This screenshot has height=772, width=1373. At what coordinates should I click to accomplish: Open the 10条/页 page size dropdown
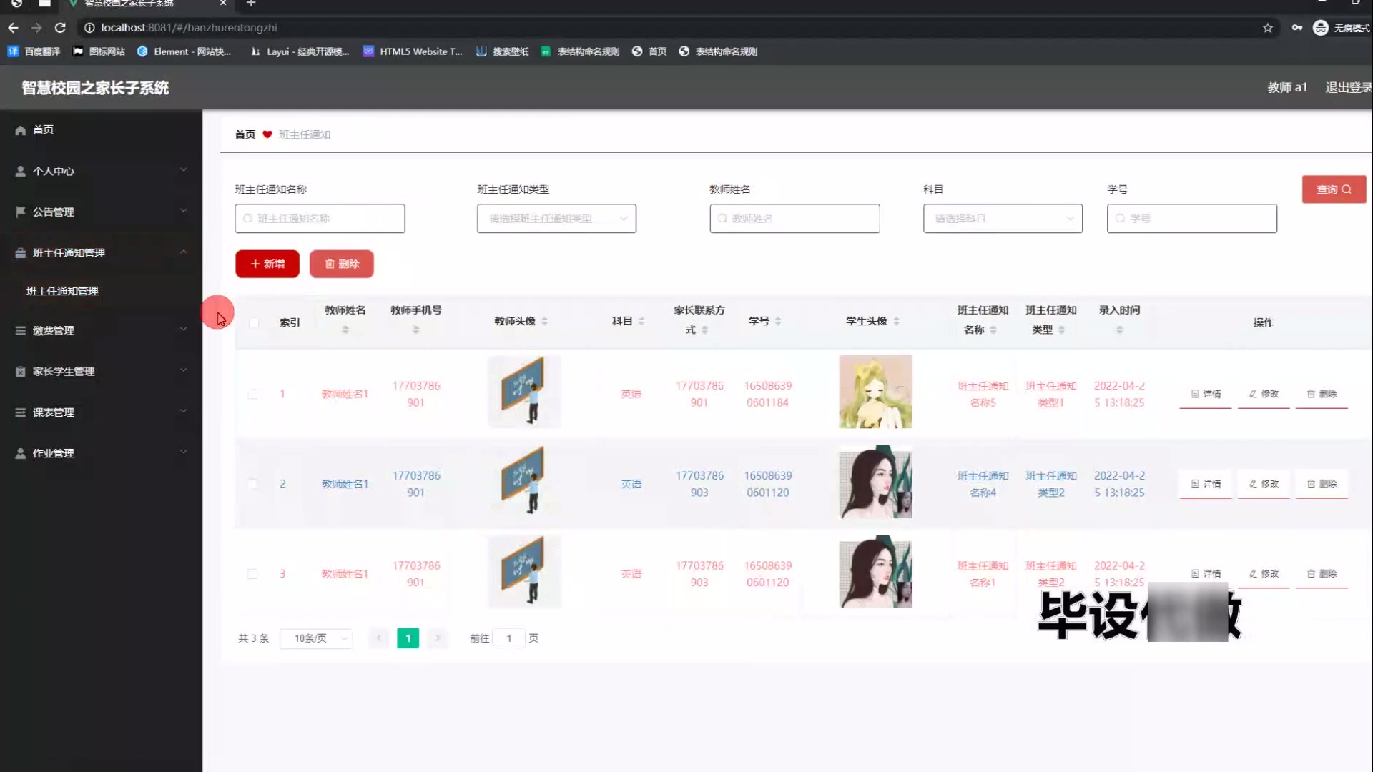[x=317, y=638]
